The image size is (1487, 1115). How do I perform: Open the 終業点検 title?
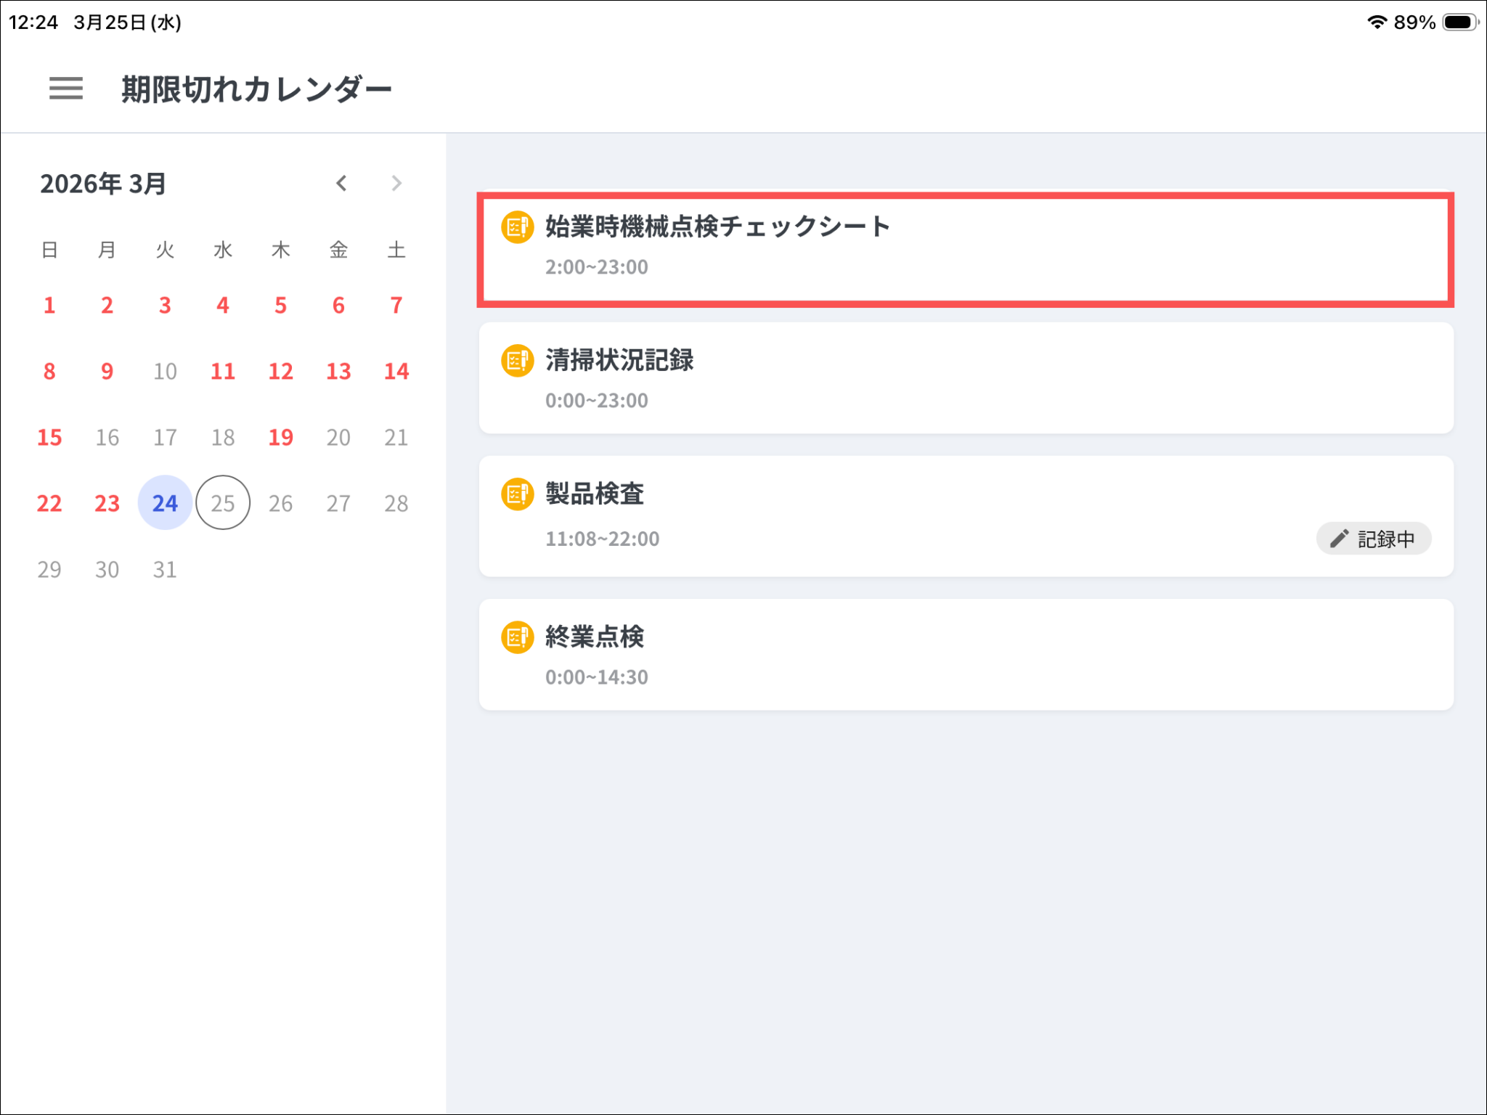coord(595,637)
